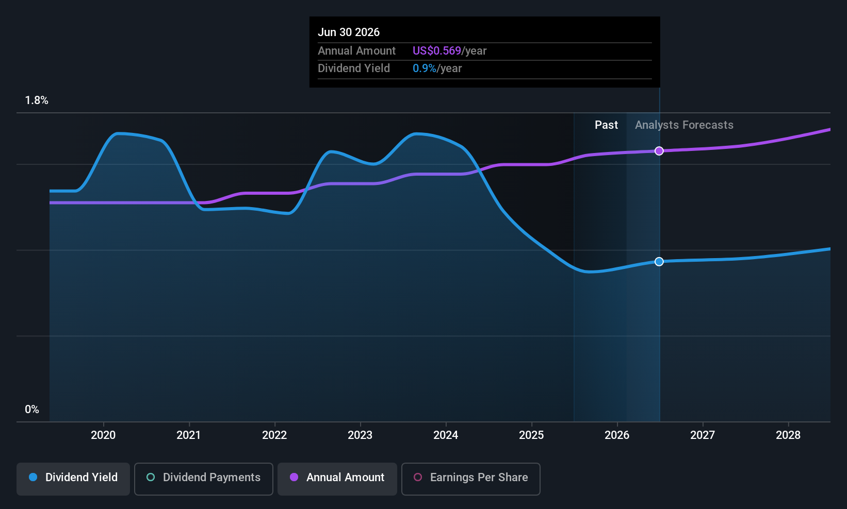
Task: Click the Past region label
Action: 606,125
